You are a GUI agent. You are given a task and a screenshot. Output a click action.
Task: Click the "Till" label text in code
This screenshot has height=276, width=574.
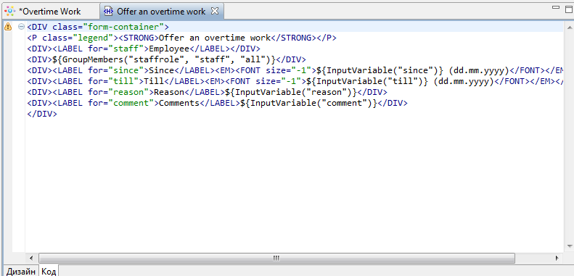pyautogui.click(x=153, y=82)
